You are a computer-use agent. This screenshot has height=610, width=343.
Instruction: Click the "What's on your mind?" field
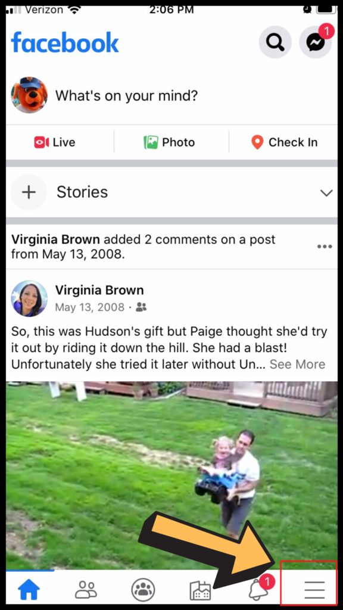click(x=127, y=95)
